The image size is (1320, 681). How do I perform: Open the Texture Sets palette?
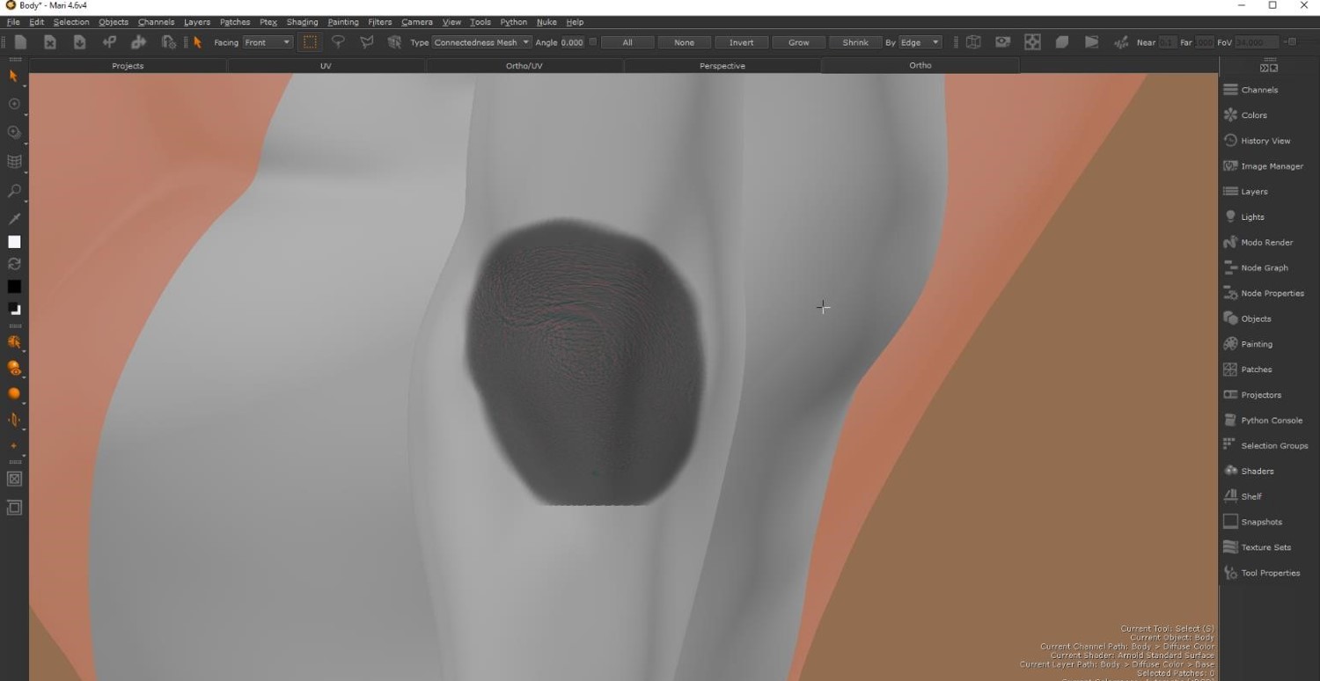click(1264, 548)
